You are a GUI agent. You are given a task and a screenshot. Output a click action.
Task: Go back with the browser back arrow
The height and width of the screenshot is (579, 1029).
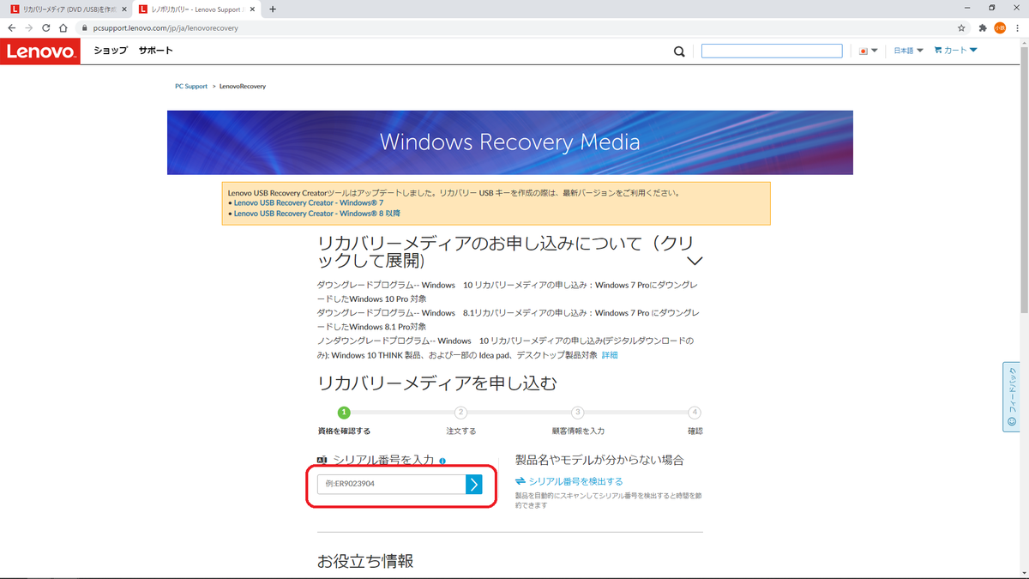pos(11,27)
